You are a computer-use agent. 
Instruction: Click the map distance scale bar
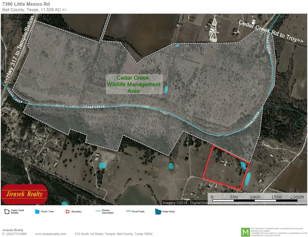pyautogui.click(x=257, y=200)
